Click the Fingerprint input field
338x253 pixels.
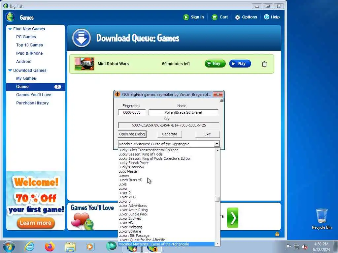pyautogui.click(x=132, y=112)
